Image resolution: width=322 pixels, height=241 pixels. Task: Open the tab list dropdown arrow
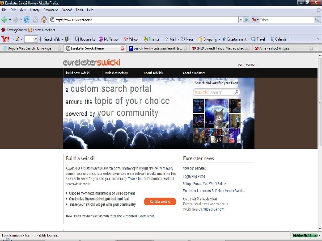319,48
